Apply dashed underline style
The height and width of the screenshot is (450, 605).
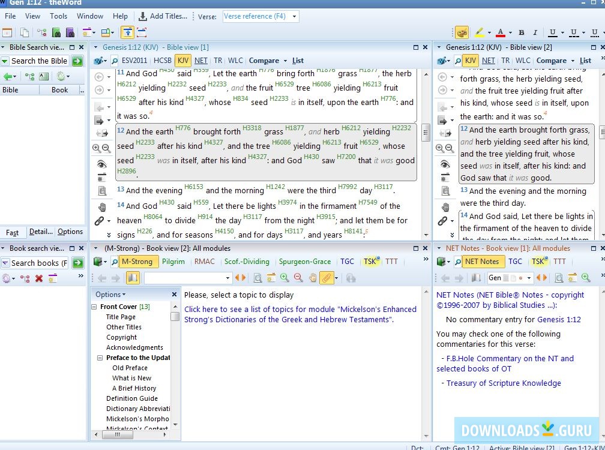coord(574,32)
